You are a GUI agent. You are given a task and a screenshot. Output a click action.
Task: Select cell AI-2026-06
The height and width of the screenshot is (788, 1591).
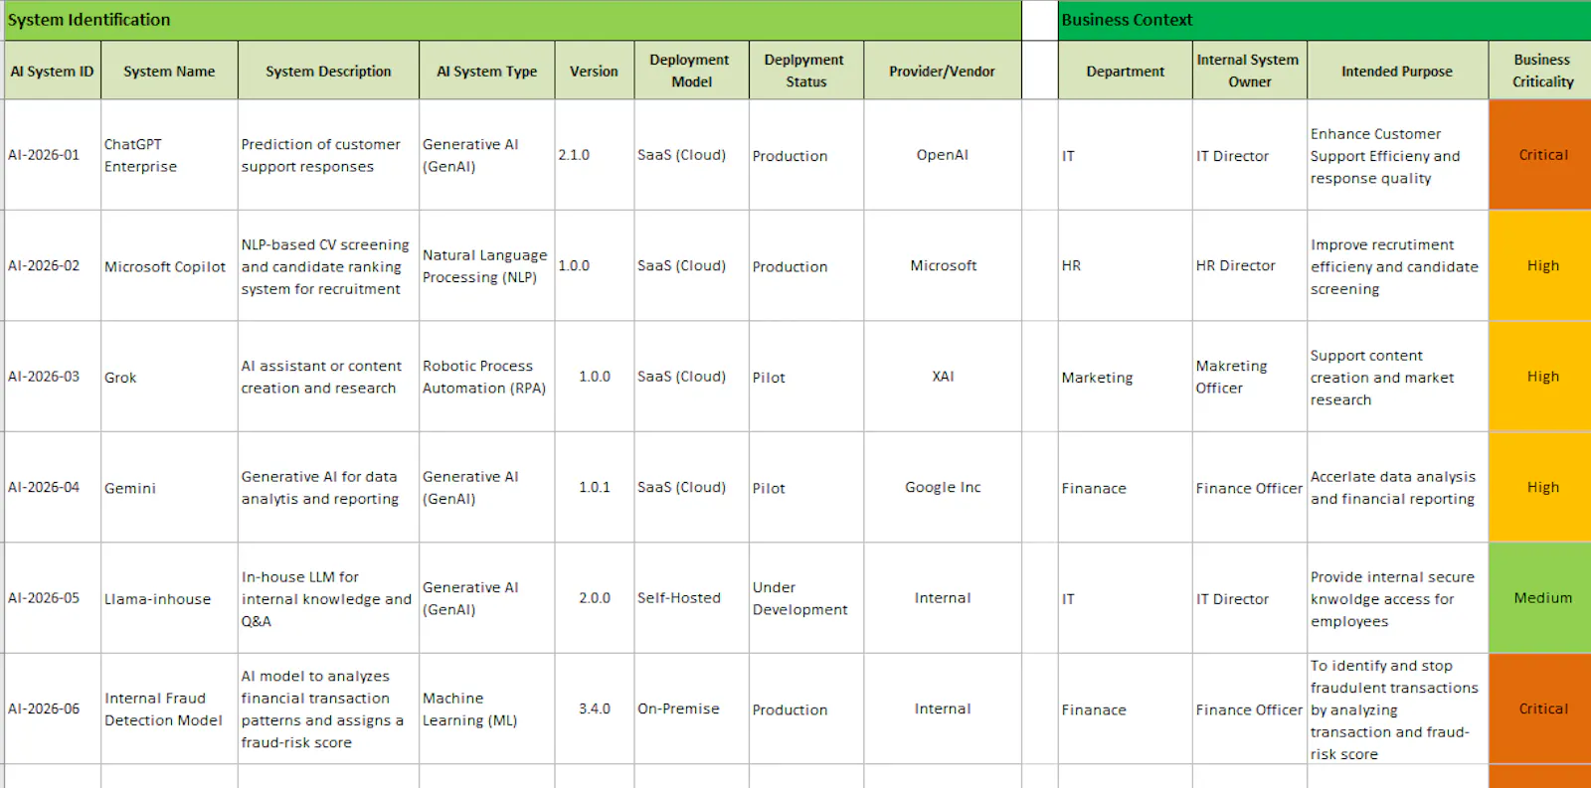pyautogui.click(x=53, y=709)
